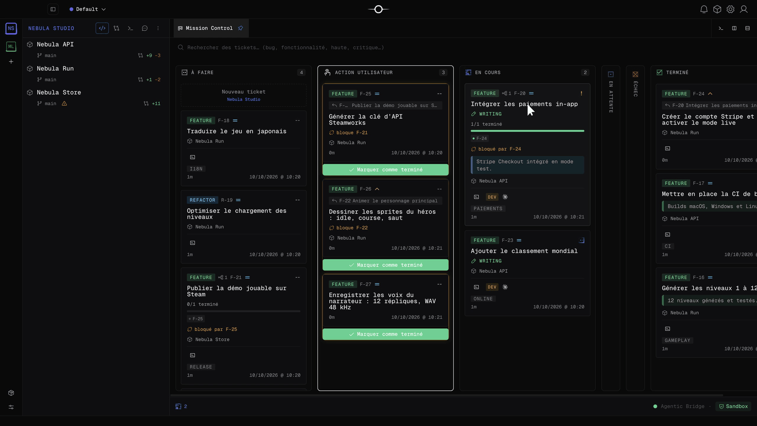Viewport: 757px width, 426px height.
Task: Mark F-26 sprites ticket as terminé
Action: click(386, 265)
